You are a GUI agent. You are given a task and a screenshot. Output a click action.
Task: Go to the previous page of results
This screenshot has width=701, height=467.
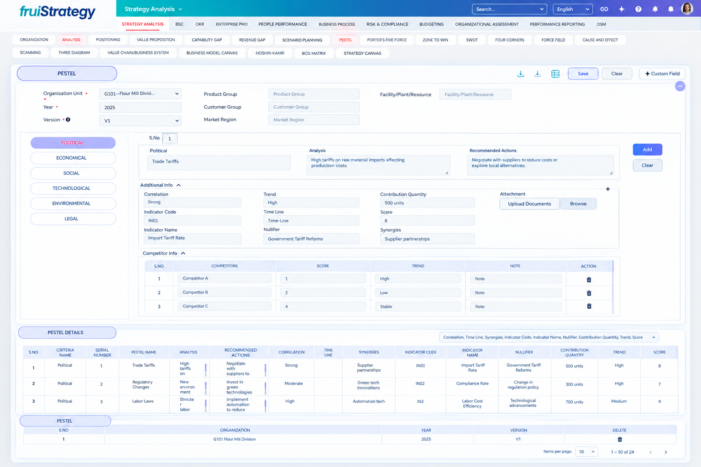[651, 452]
